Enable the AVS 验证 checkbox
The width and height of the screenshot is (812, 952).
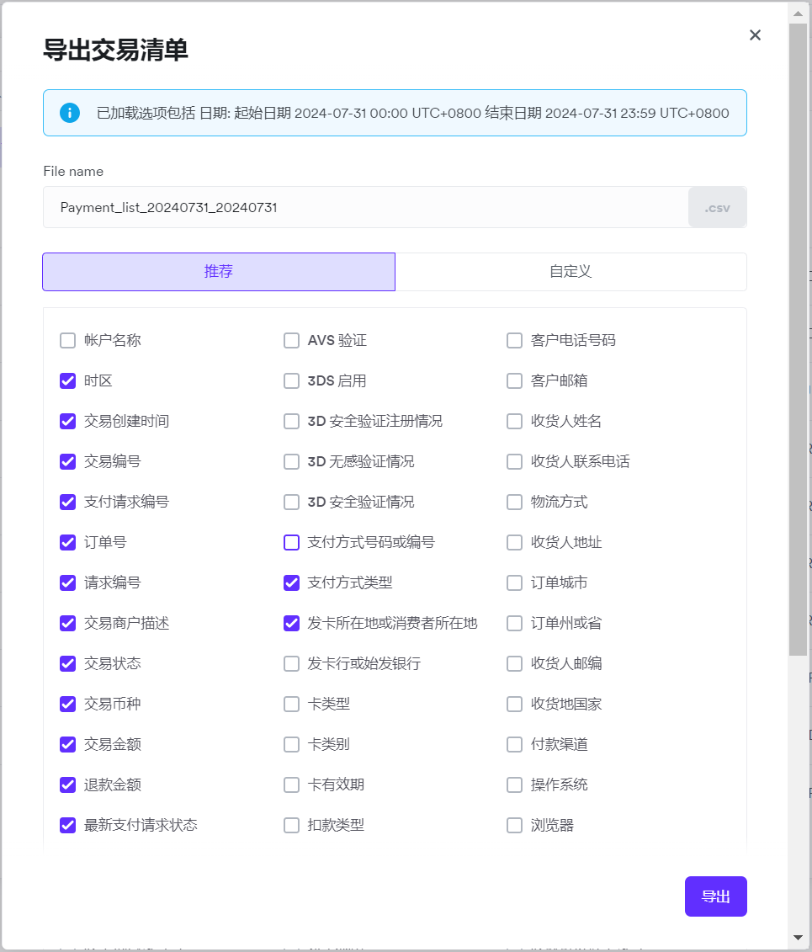[292, 341]
